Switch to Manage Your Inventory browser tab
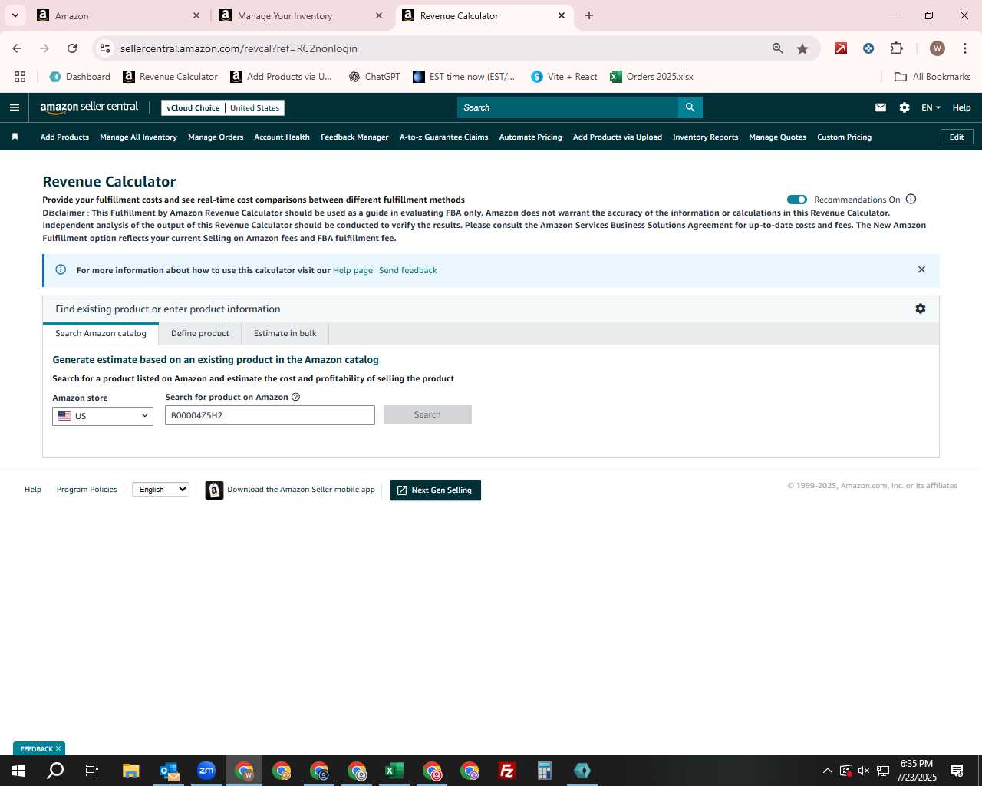Image resolution: width=982 pixels, height=786 pixels. [302, 15]
